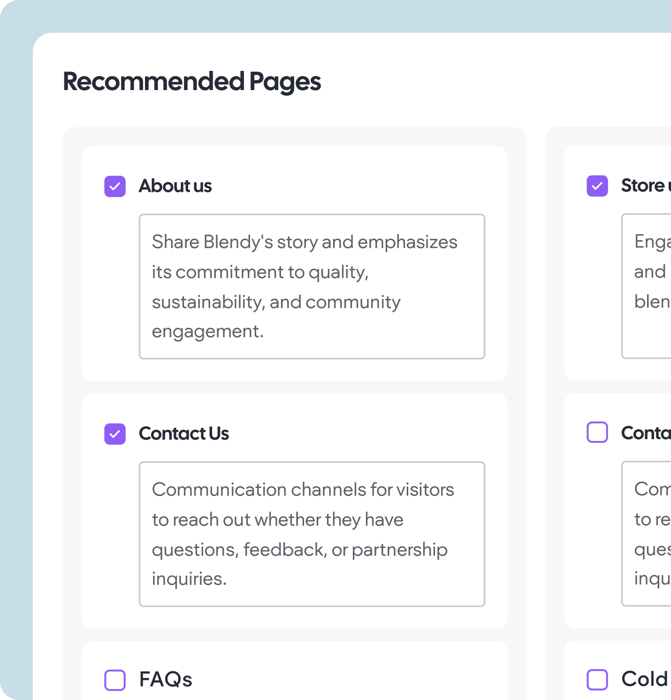Image resolution: width=671 pixels, height=700 pixels.
Task: Toggle the checked Store checkbox
Action: pyautogui.click(x=597, y=186)
